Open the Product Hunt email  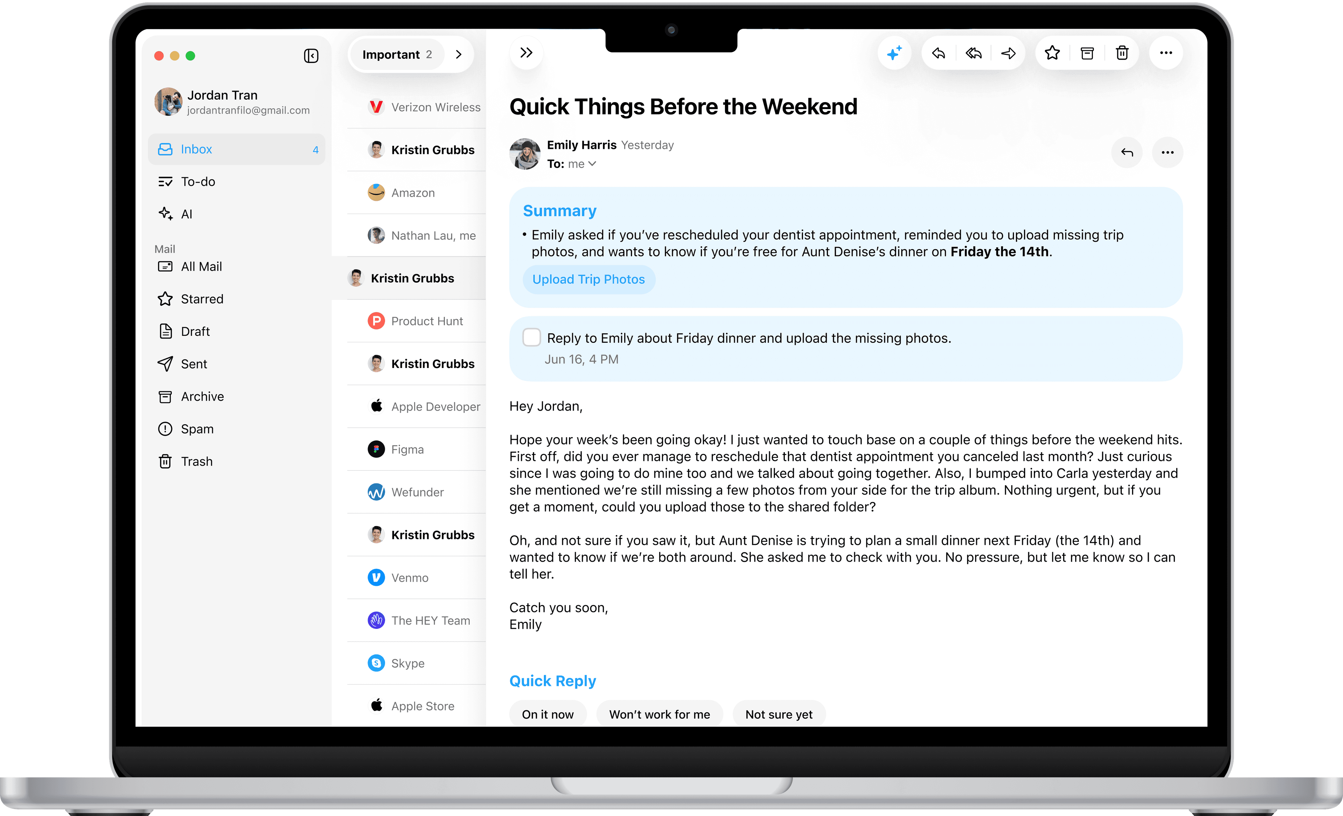(417, 321)
